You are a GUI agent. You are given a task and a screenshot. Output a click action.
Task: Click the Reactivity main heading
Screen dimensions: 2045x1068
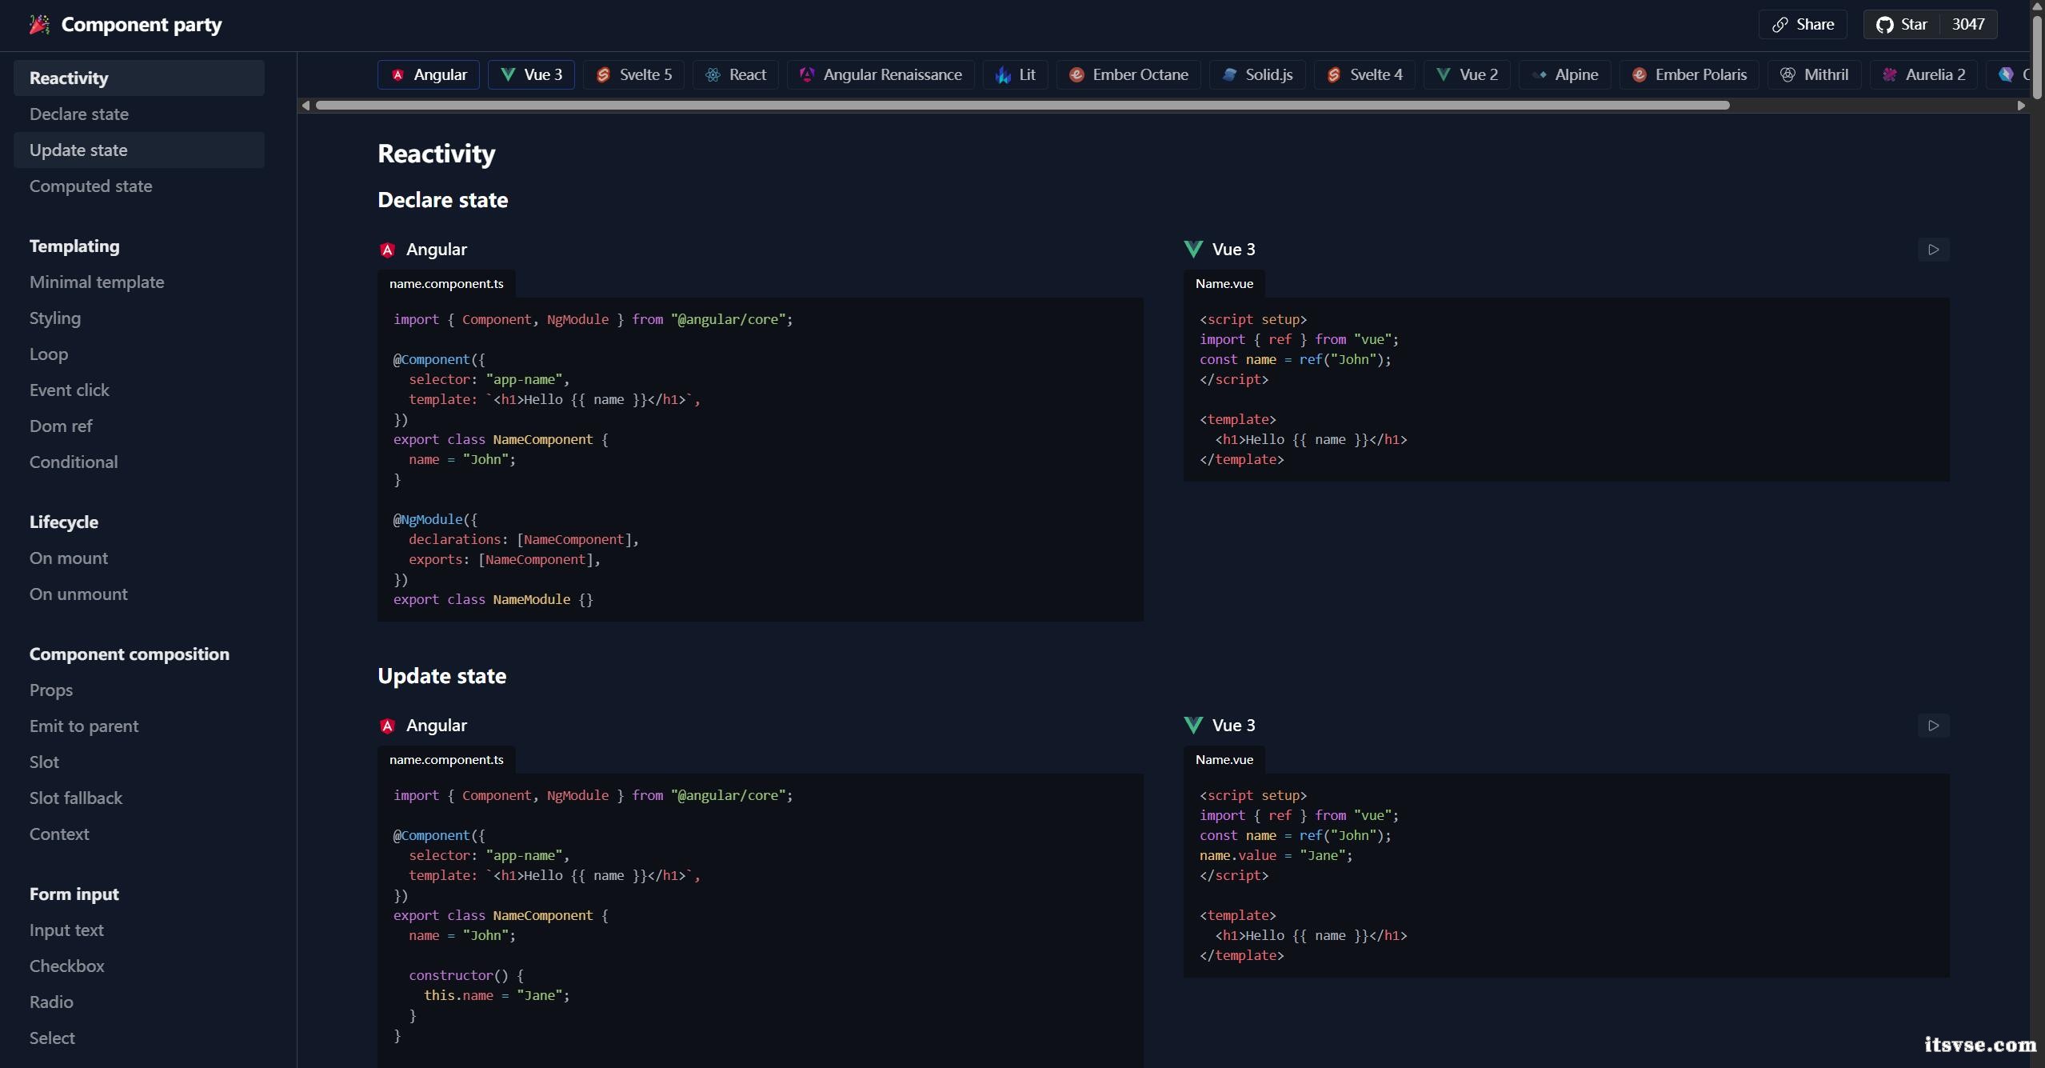436,153
